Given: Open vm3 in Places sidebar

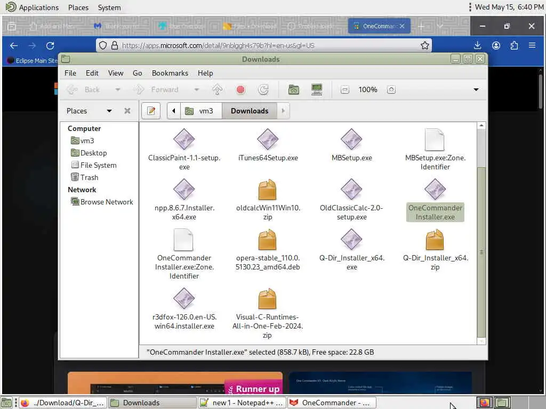Looking at the screenshot, I should click(x=83, y=141).
